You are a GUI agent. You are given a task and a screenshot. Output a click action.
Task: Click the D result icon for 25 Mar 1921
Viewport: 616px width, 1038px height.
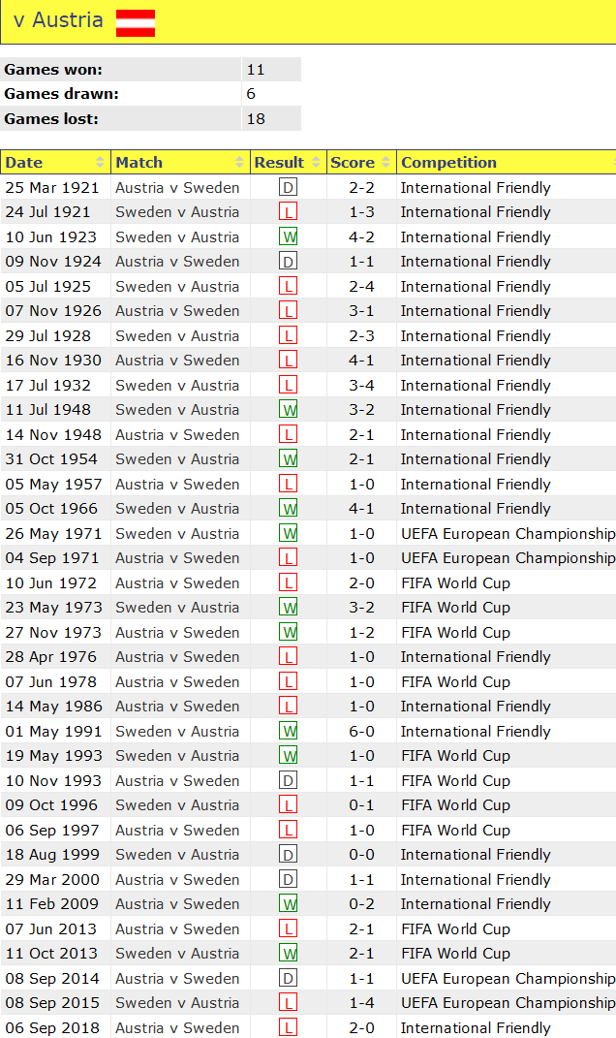point(288,188)
